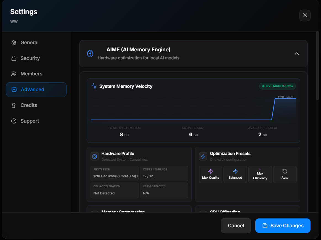
Task: Click the VRAM CAPACITY N/A field
Action: point(164,191)
